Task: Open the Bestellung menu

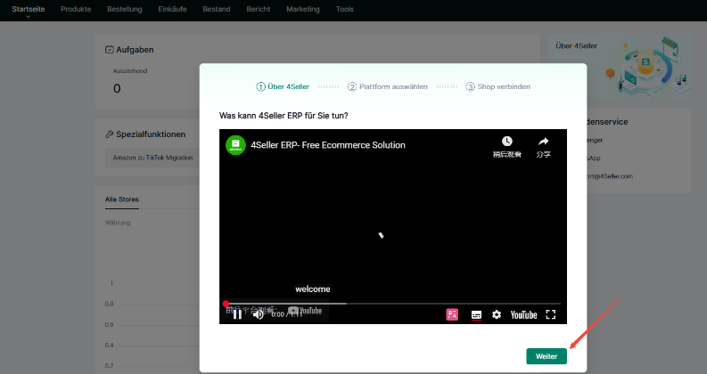Action: [124, 9]
